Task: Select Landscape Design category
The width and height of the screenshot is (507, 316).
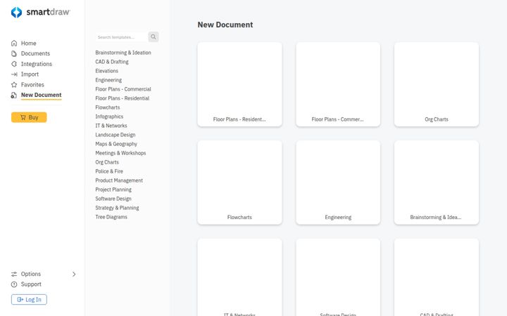Action: pyautogui.click(x=115, y=135)
